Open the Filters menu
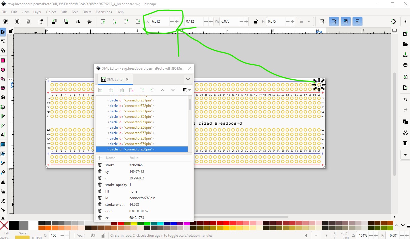410x239 pixels. pos(87,12)
